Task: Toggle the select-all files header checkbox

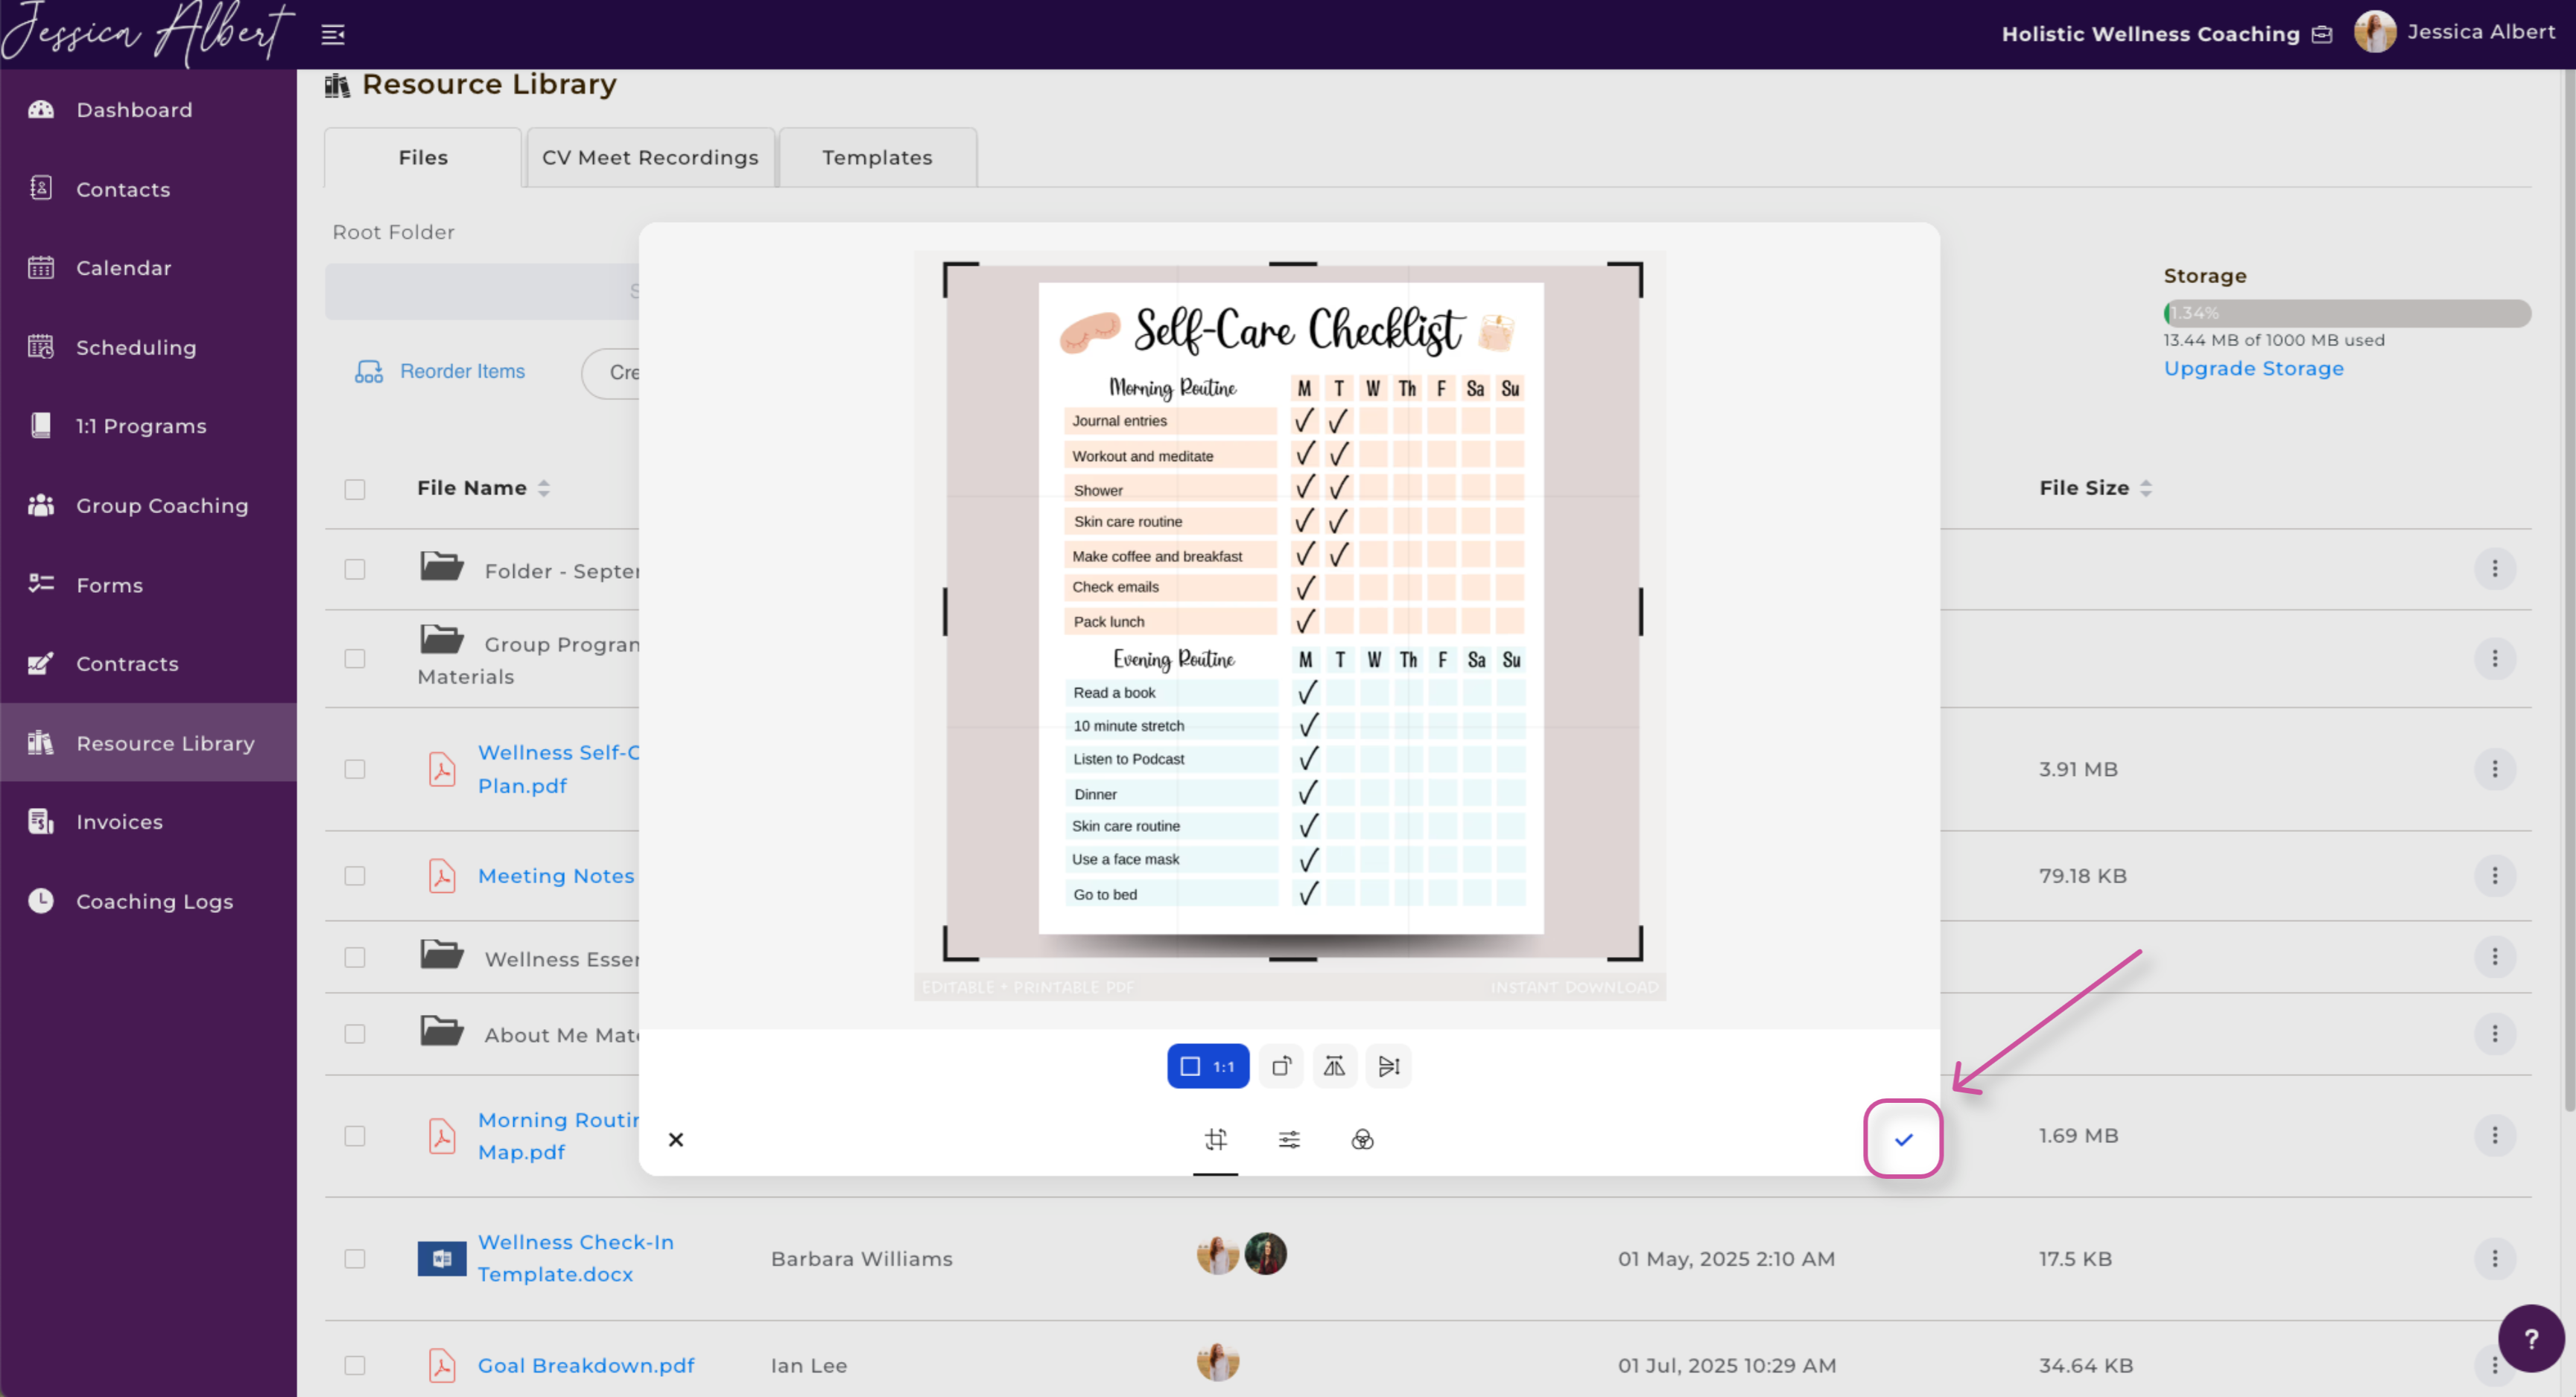Action: click(355, 489)
